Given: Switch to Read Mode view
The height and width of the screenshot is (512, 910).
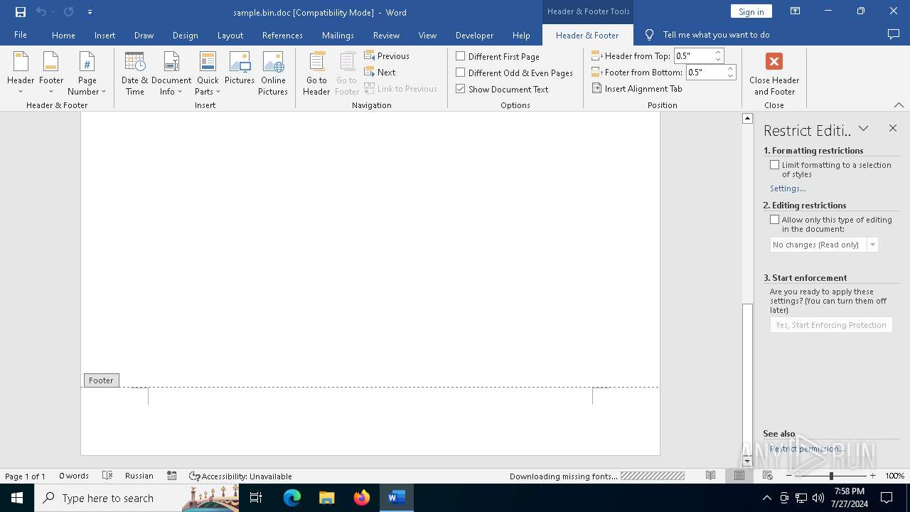Looking at the screenshot, I should [710, 476].
